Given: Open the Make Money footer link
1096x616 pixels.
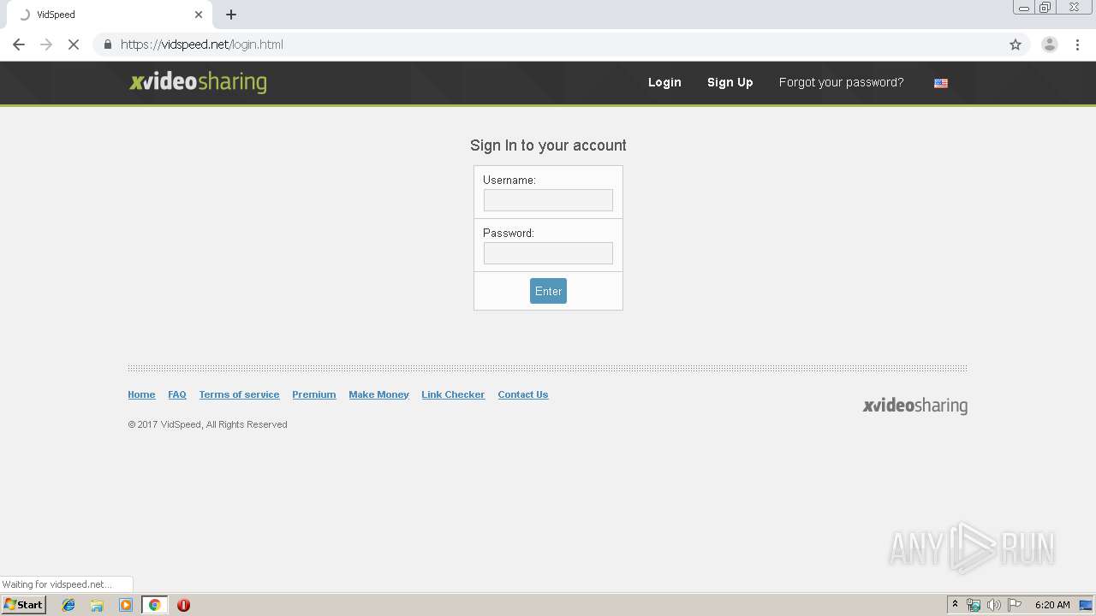Looking at the screenshot, I should (x=378, y=394).
